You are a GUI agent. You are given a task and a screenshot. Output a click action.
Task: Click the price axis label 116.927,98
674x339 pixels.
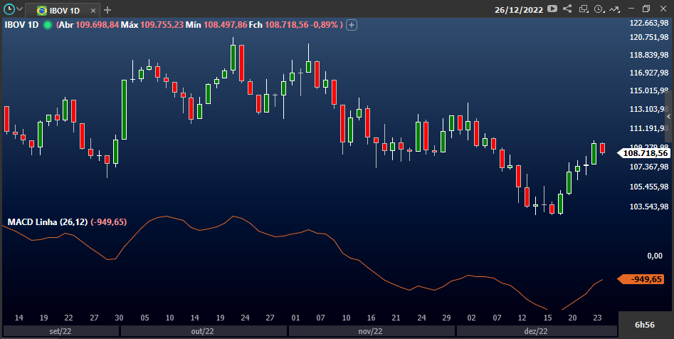click(x=649, y=73)
